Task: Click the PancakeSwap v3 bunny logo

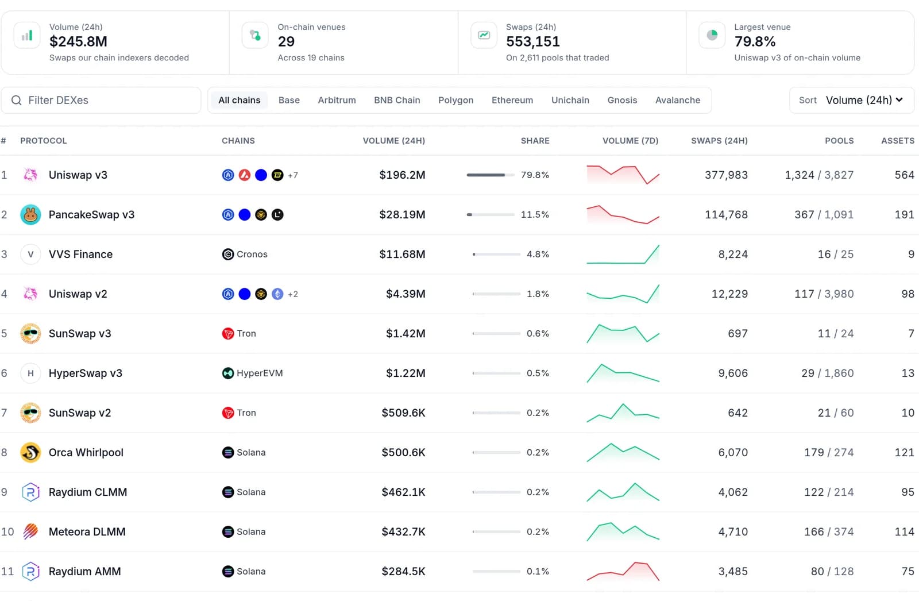Action: pos(30,215)
